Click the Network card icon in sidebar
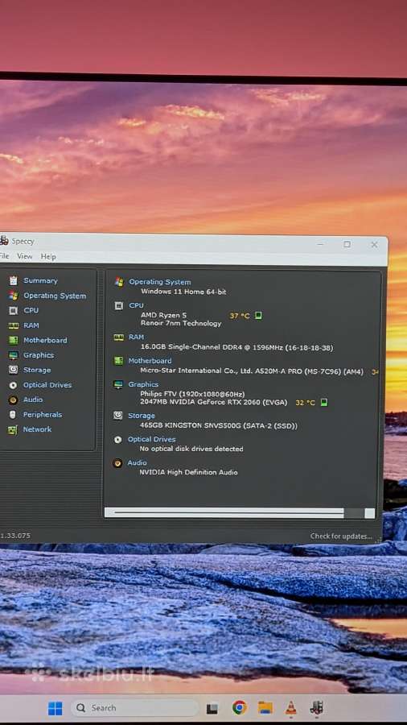 coord(13,429)
